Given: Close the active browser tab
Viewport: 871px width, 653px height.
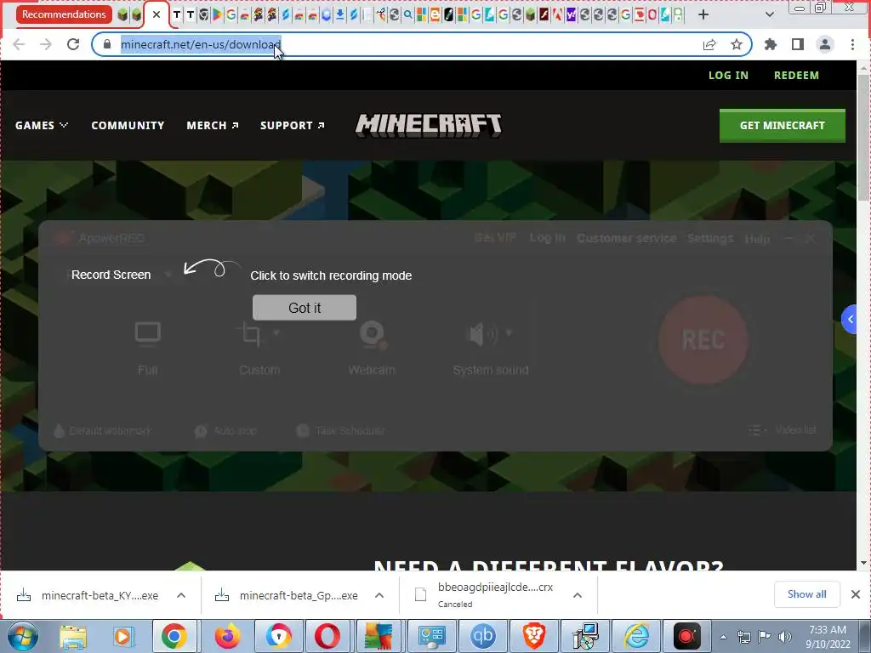Looking at the screenshot, I should [157, 15].
